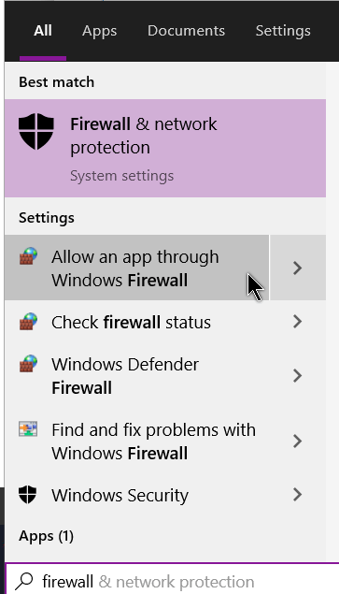The image size is (339, 594).
Task: Switch to the Settings tab
Action: (283, 30)
